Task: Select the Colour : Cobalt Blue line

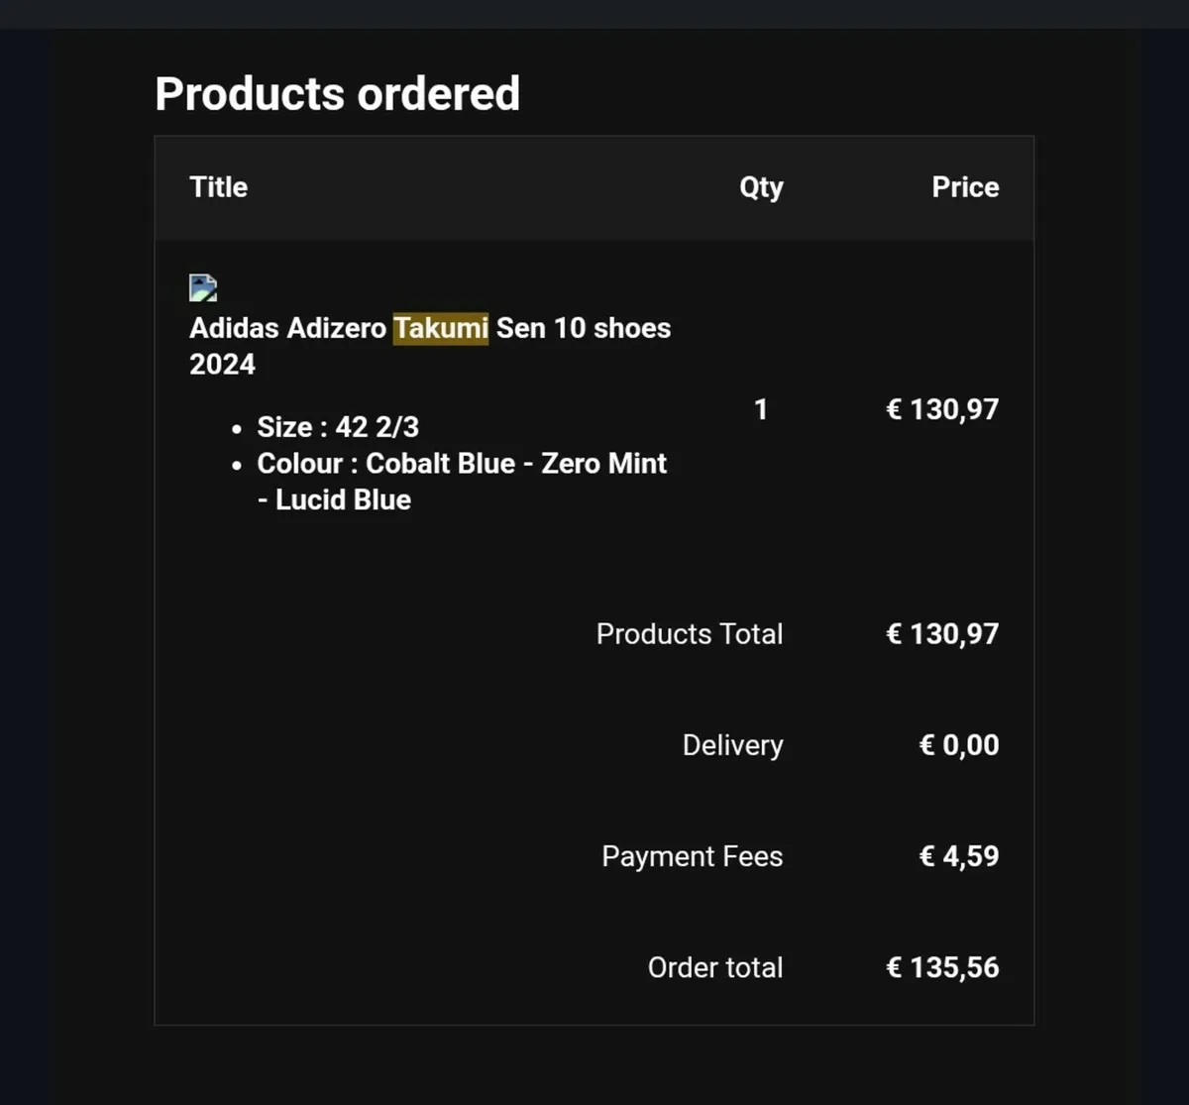Action: (x=462, y=482)
